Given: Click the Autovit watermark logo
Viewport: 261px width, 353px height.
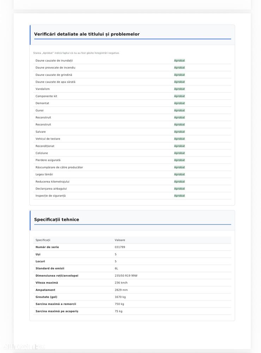Looking at the screenshot, I should (24, 347).
